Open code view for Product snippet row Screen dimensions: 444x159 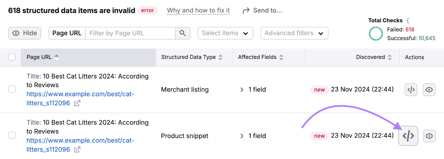(408, 136)
